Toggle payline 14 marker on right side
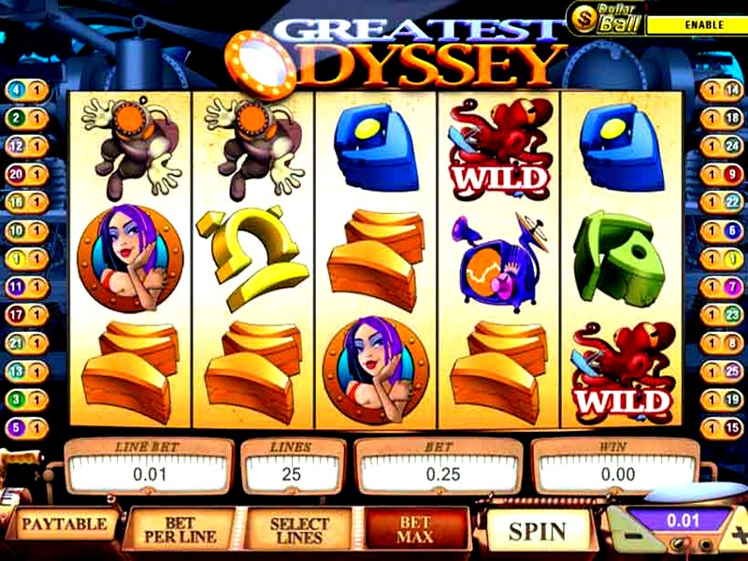Image resolution: width=748 pixels, height=561 pixels. click(x=721, y=91)
